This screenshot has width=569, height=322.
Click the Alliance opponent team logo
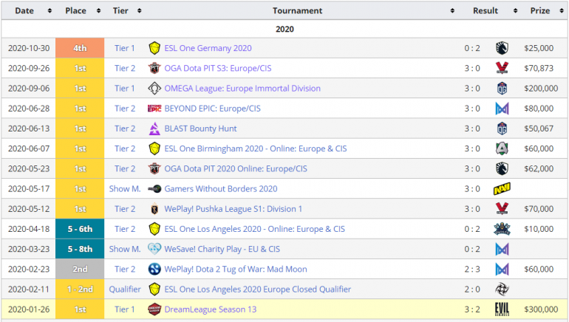click(x=502, y=148)
